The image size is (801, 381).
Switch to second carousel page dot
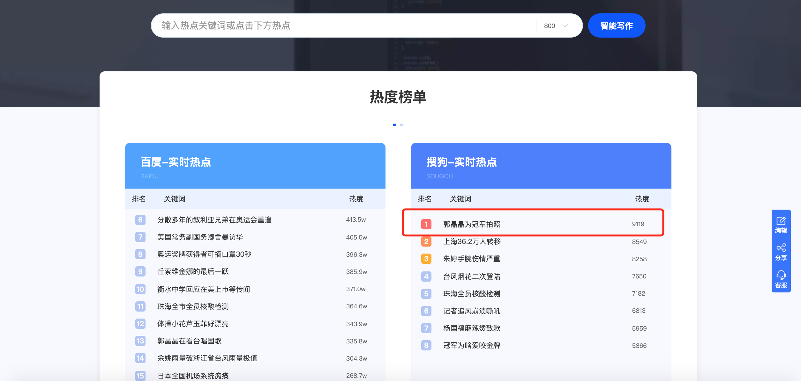pos(401,125)
